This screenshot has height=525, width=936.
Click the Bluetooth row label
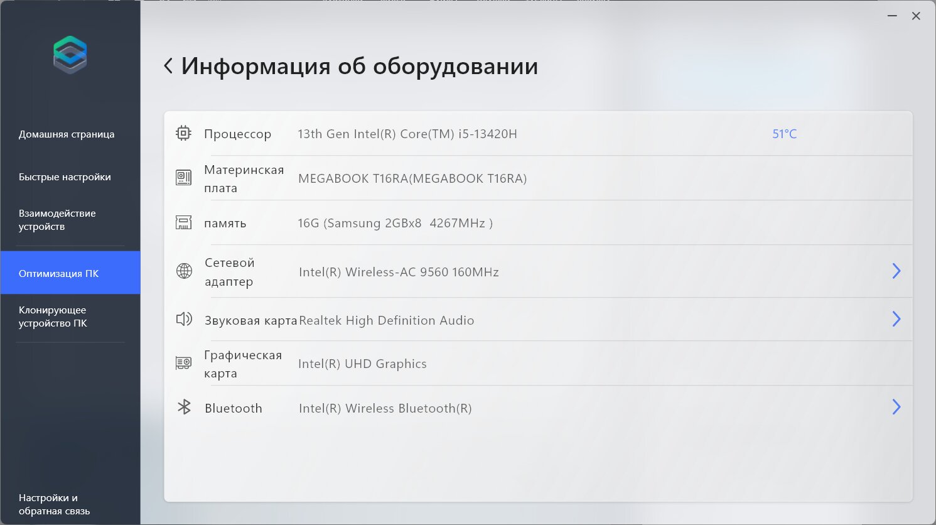click(x=234, y=408)
